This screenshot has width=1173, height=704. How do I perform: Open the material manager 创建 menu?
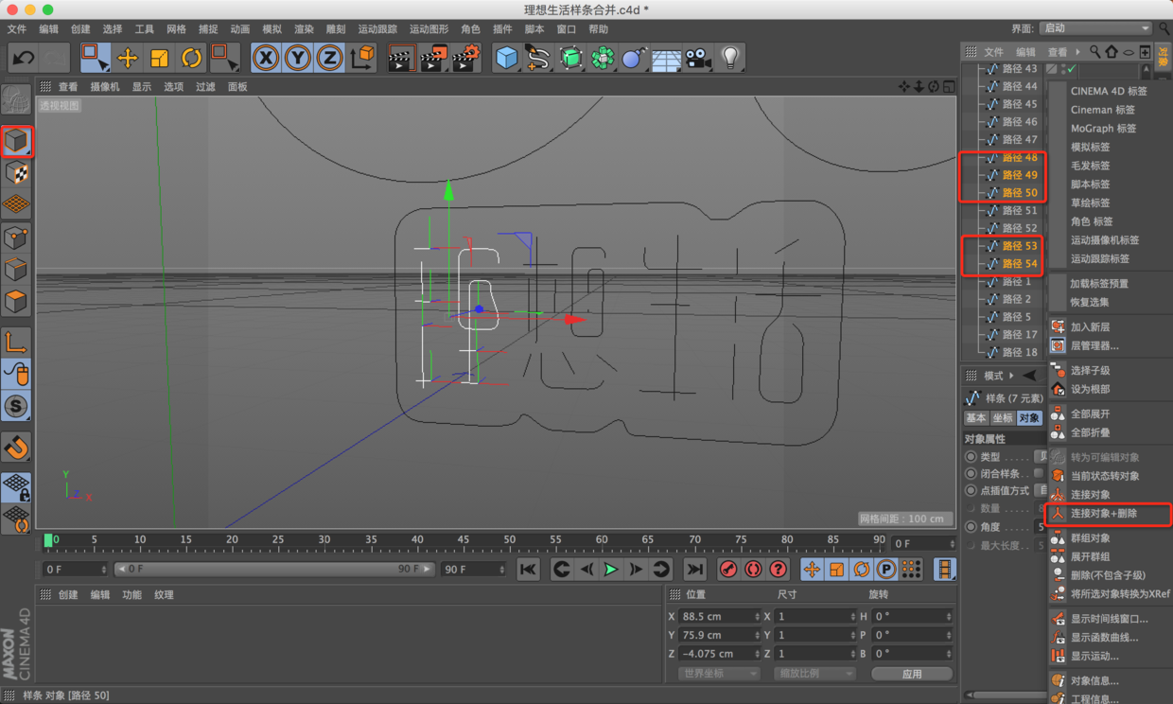point(68,595)
